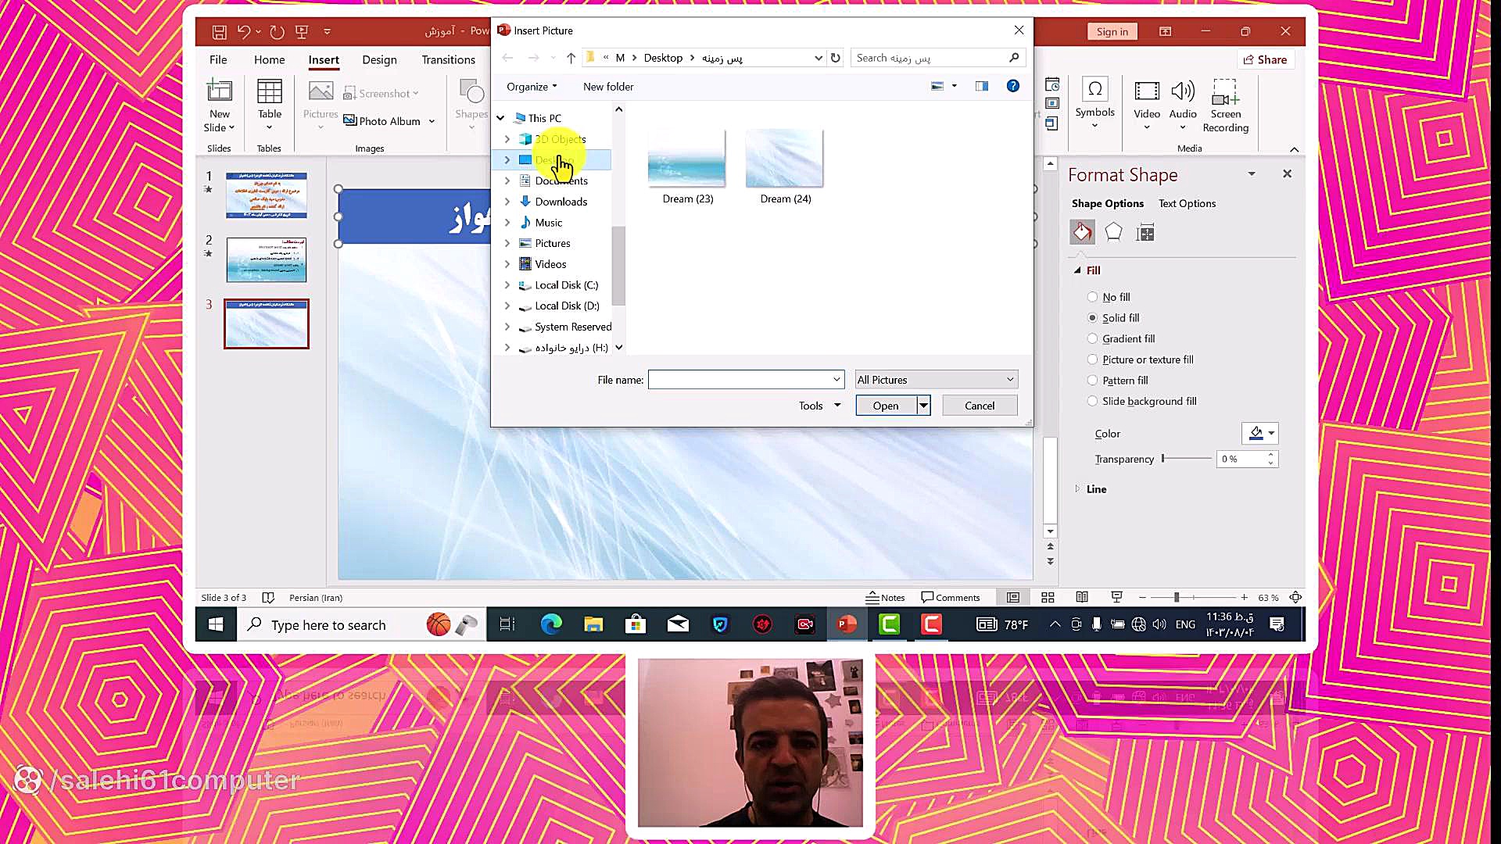Open Microsoft Store from taskbar
Image resolution: width=1501 pixels, height=844 pixels.
pyautogui.click(x=636, y=624)
